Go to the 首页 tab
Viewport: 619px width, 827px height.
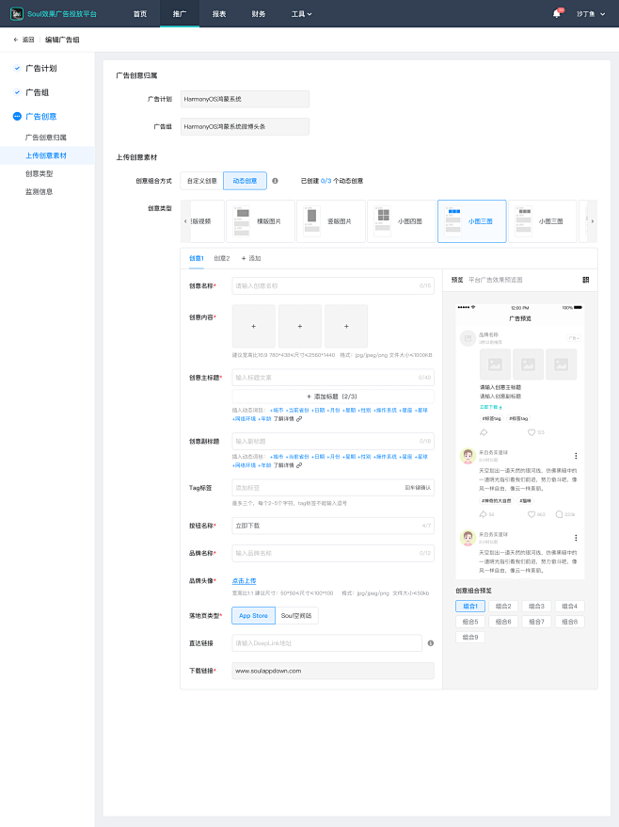coord(140,14)
